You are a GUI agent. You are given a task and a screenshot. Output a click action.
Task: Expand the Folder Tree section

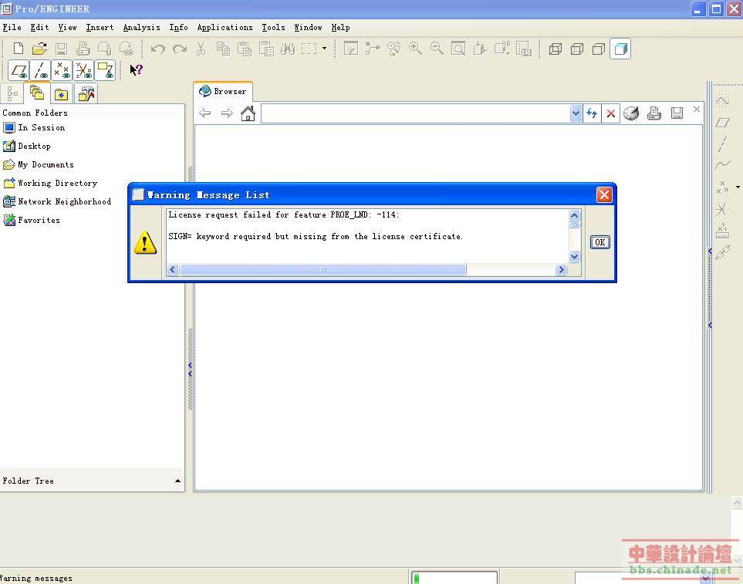[x=177, y=481]
